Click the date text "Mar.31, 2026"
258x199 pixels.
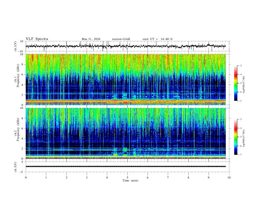[x=91, y=39]
